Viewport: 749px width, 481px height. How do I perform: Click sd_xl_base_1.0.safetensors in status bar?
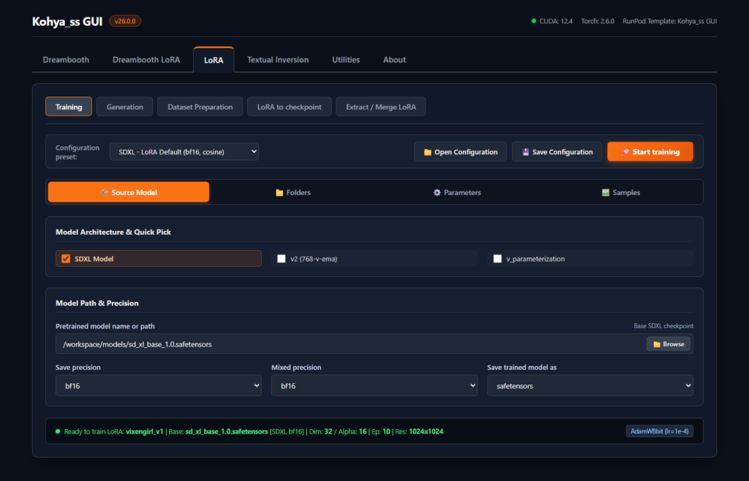tap(227, 431)
